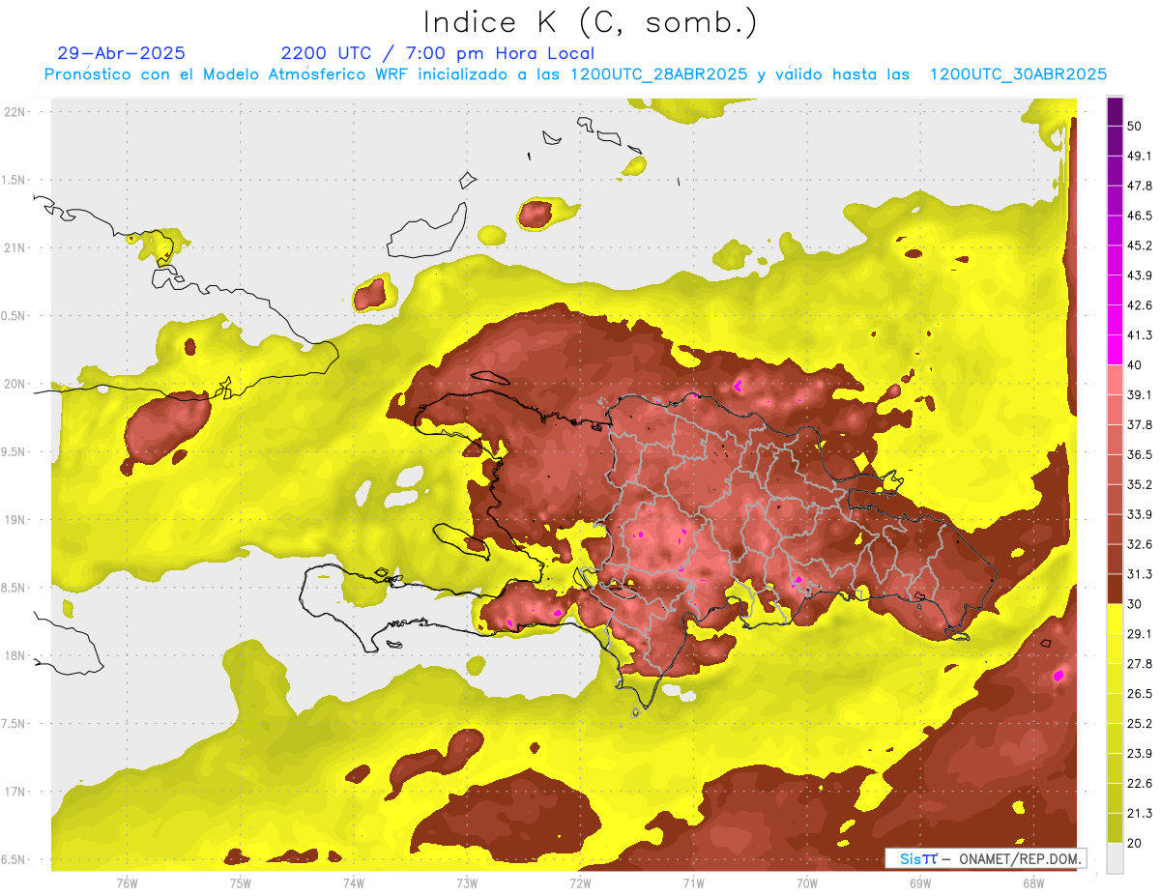Click the '47.8' colorbar value
The height and width of the screenshot is (896, 1160).
pyautogui.click(x=1139, y=186)
